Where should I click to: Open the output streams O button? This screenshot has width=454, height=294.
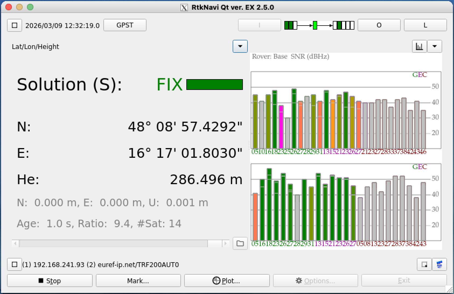[x=379, y=25]
